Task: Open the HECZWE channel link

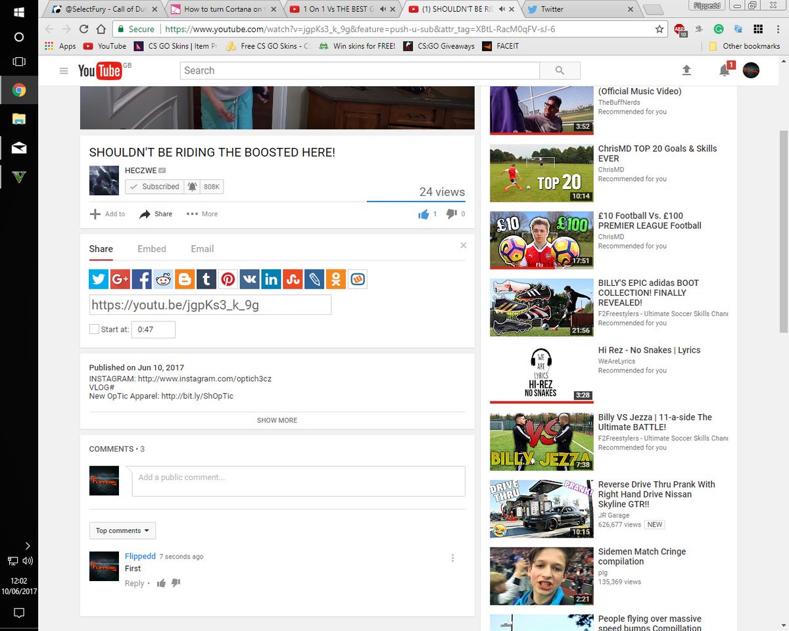Action: point(141,170)
